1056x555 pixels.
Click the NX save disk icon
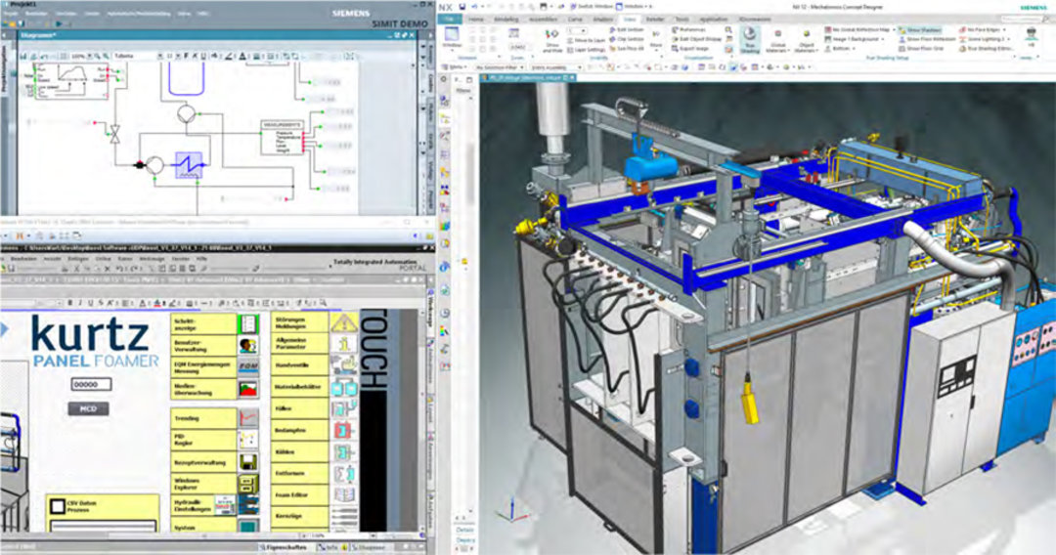point(462,7)
